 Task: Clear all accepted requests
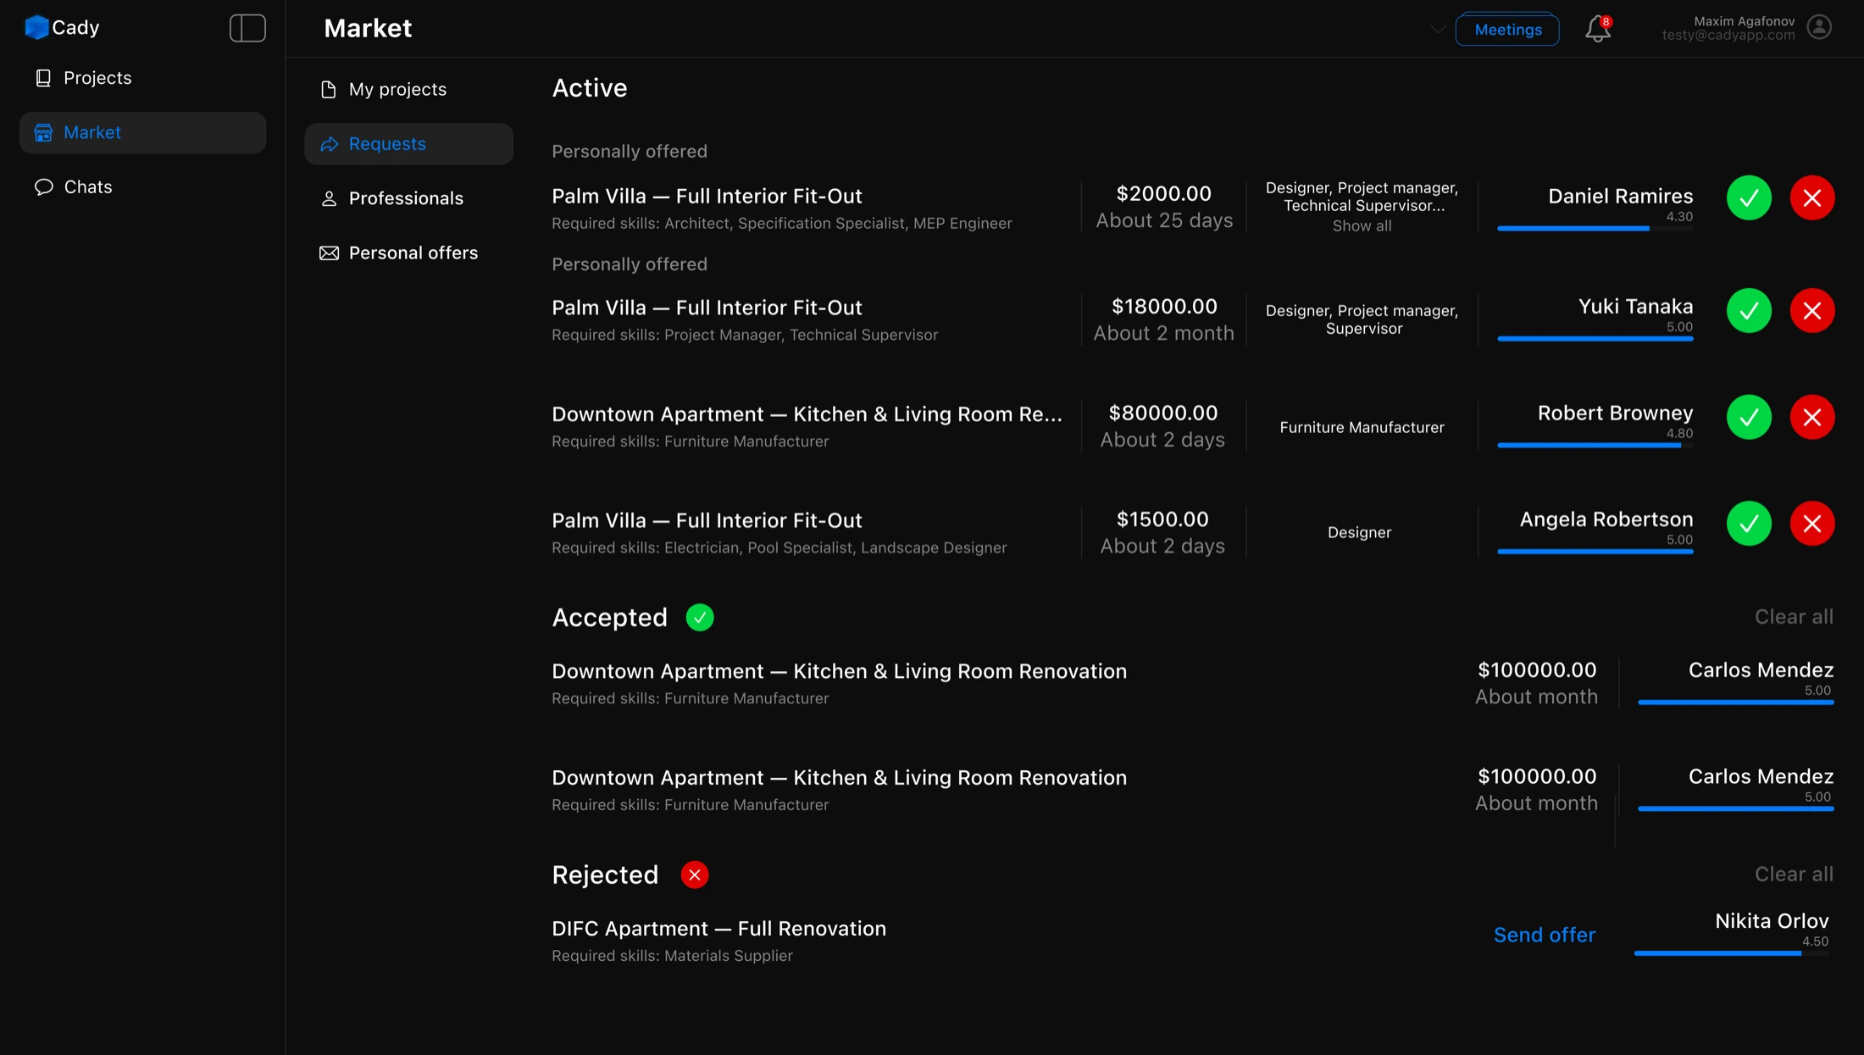(1794, 616)
